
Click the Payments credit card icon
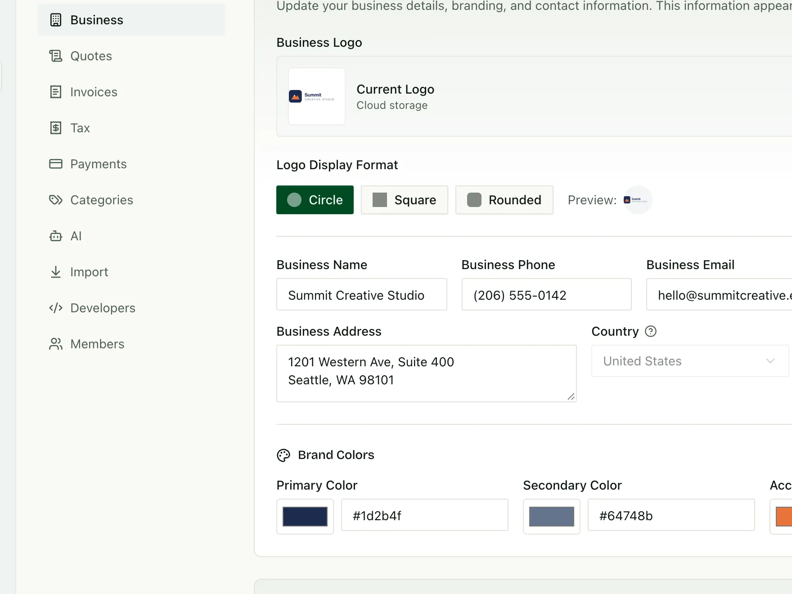[x=56, y=164]
